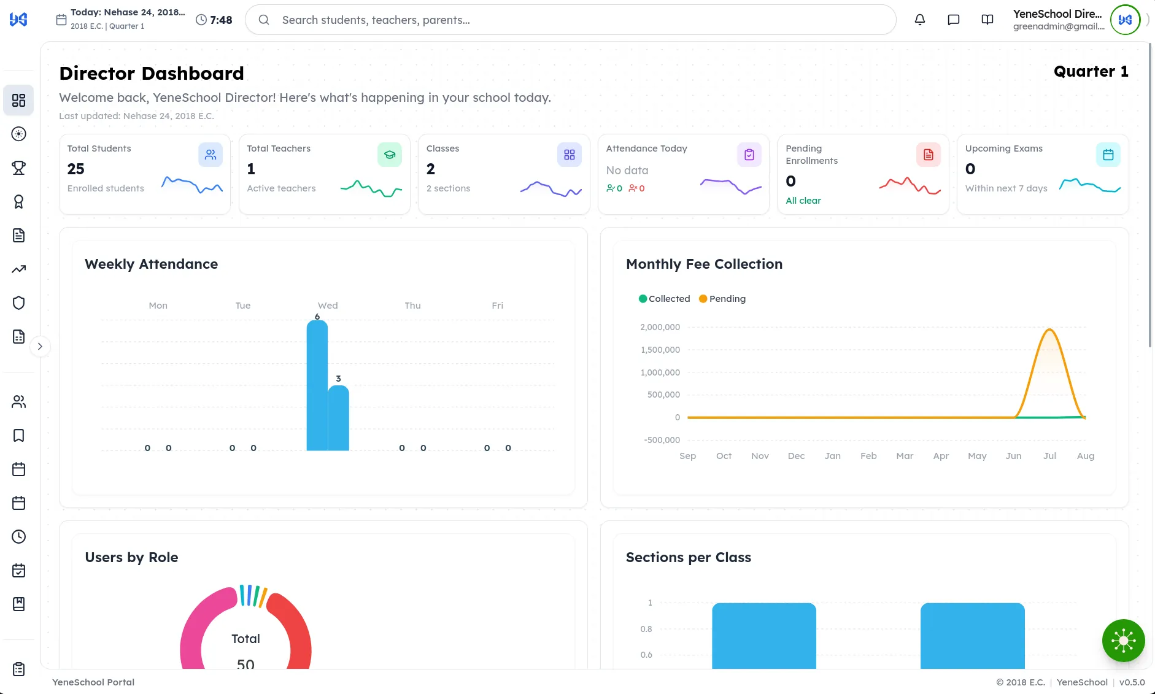This screenshot has height=694, width=1155.
Task: Expand the sidebar with the chevron arrow
Action: [x=40, y=346]
